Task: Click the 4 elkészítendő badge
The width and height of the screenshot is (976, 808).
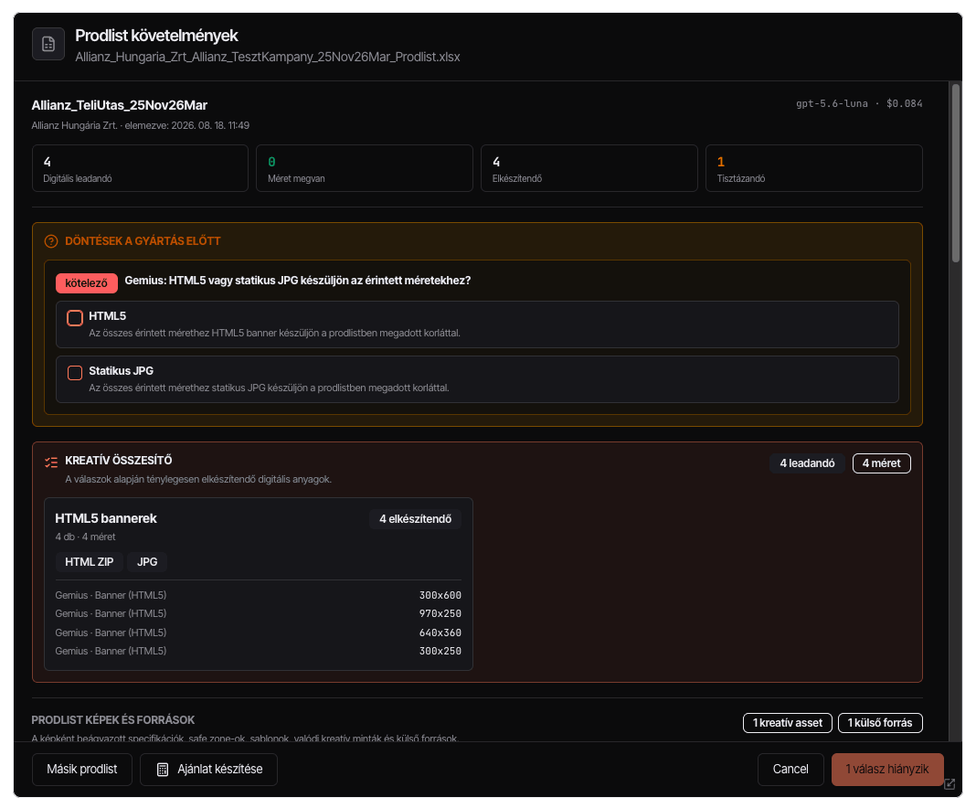Action: pyautogui.click(x=415, y=519)
